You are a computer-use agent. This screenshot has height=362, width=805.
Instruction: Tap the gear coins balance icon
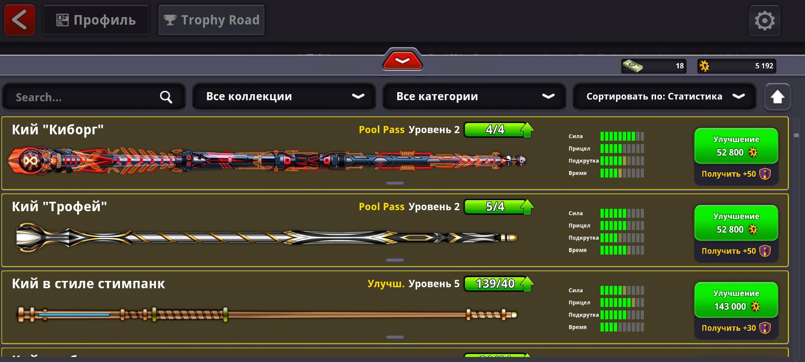704,66
